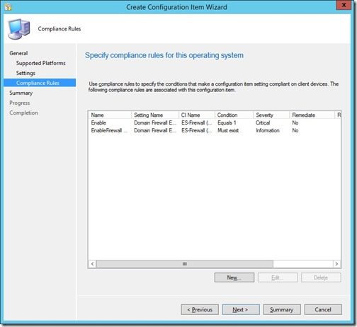
Task: Click the left scroll arrow of the list
Action: (x=93, y=264)
